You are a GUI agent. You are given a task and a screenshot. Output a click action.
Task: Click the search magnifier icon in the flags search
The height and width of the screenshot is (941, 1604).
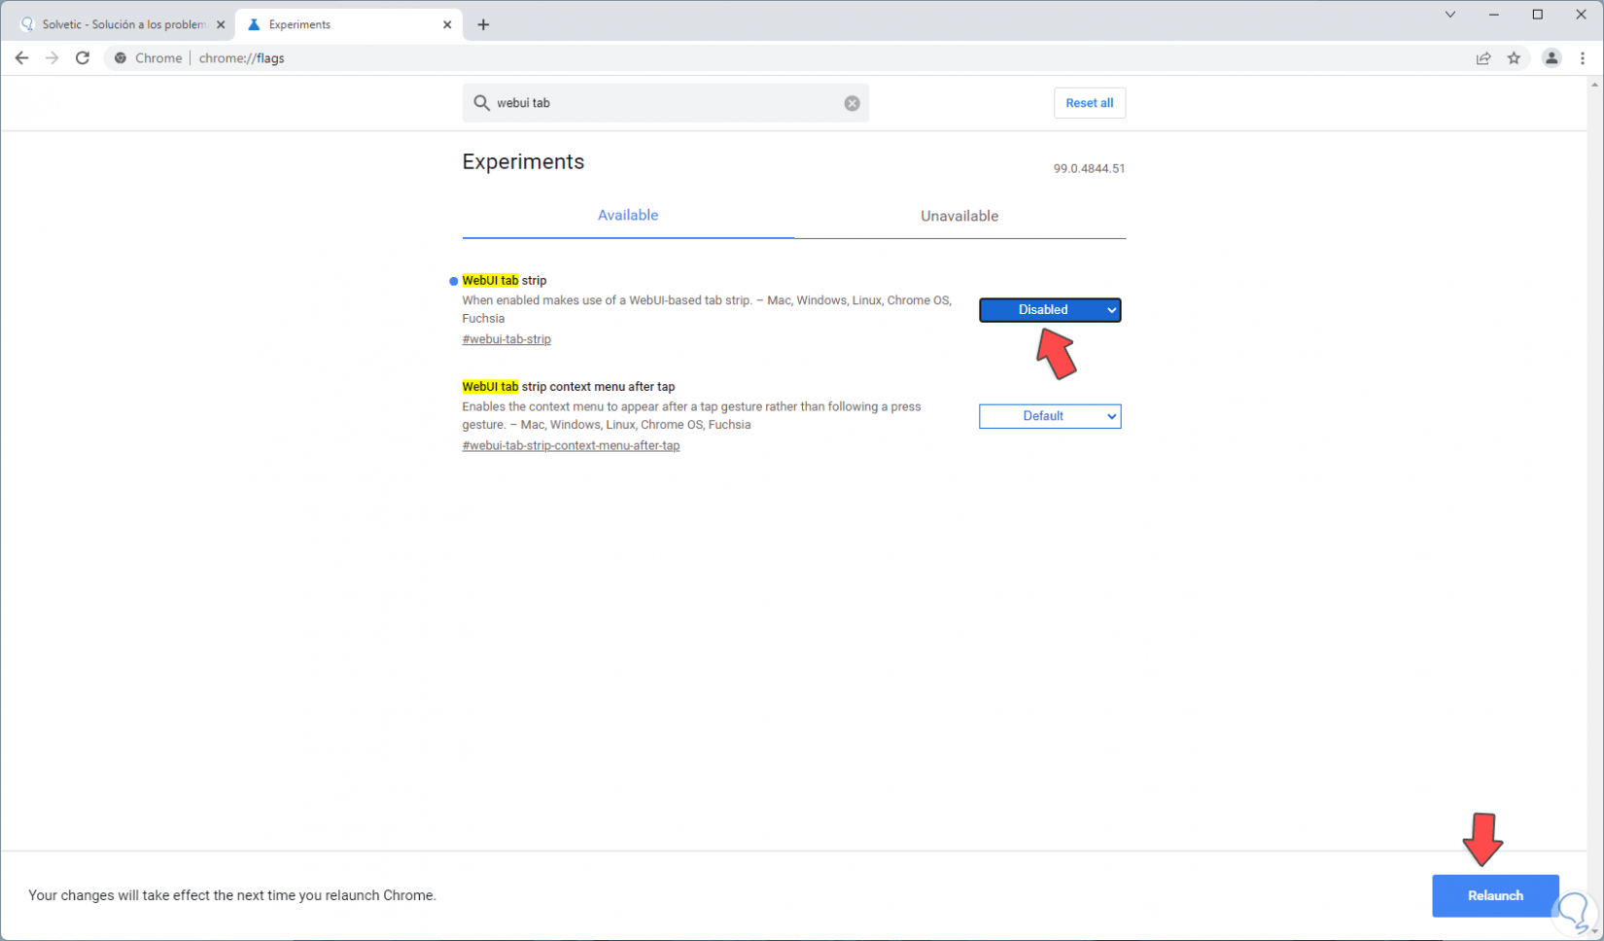pos(481,103)
